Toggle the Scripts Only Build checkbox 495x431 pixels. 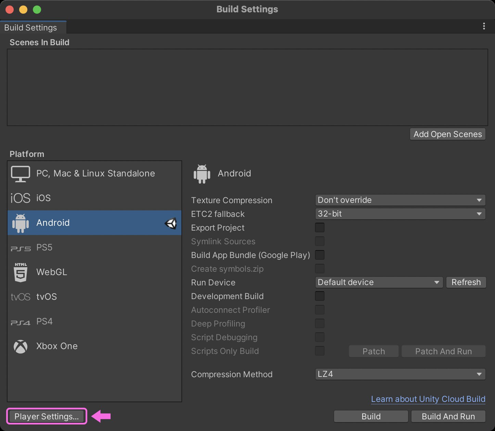320,351
